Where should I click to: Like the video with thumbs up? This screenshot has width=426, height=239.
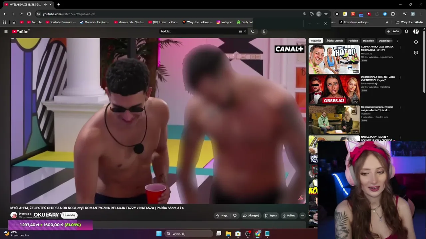pyautogui.click(x=221, y=216)
